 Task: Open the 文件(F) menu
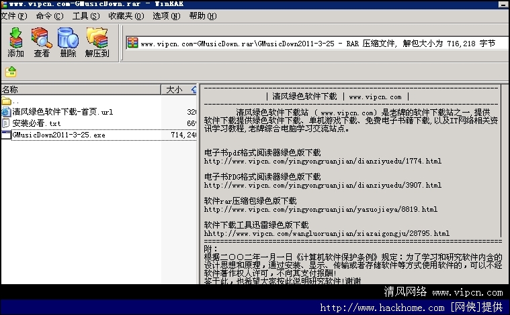14,16
